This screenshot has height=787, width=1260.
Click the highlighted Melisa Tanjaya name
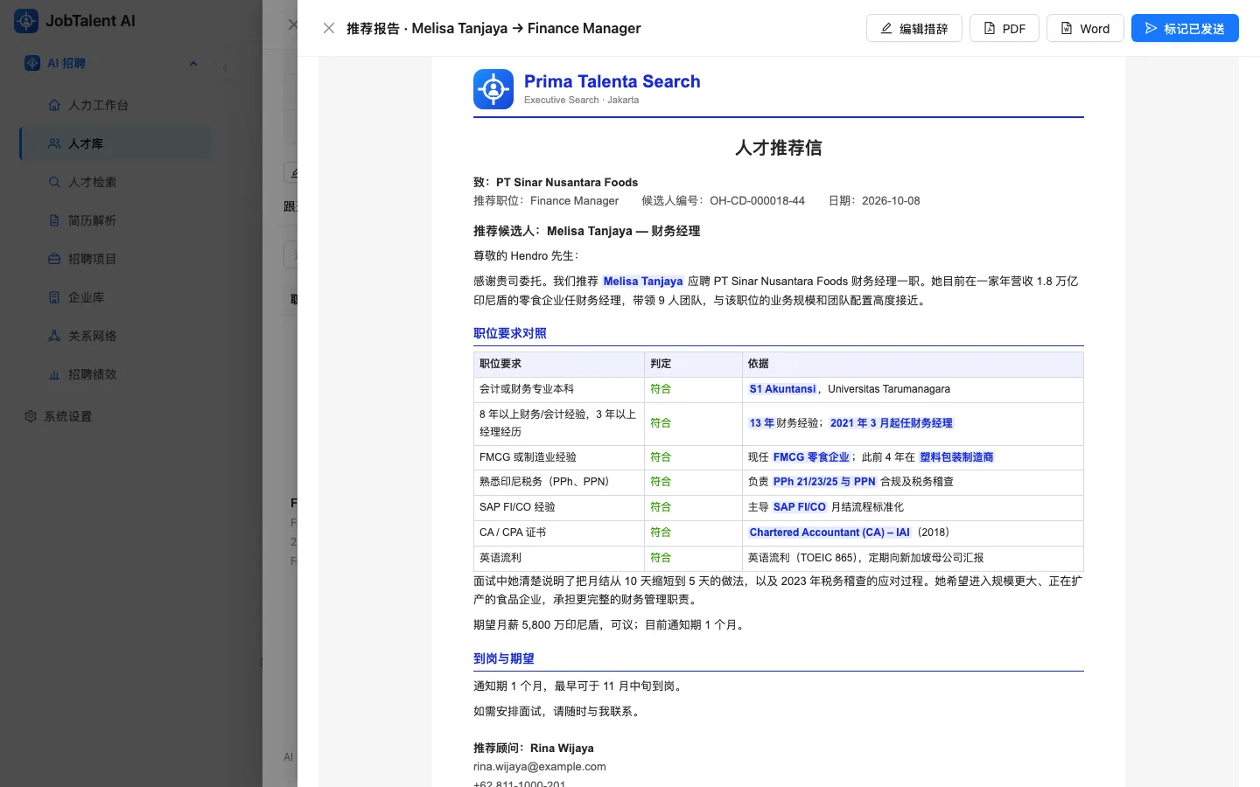(x=642, y=281)
